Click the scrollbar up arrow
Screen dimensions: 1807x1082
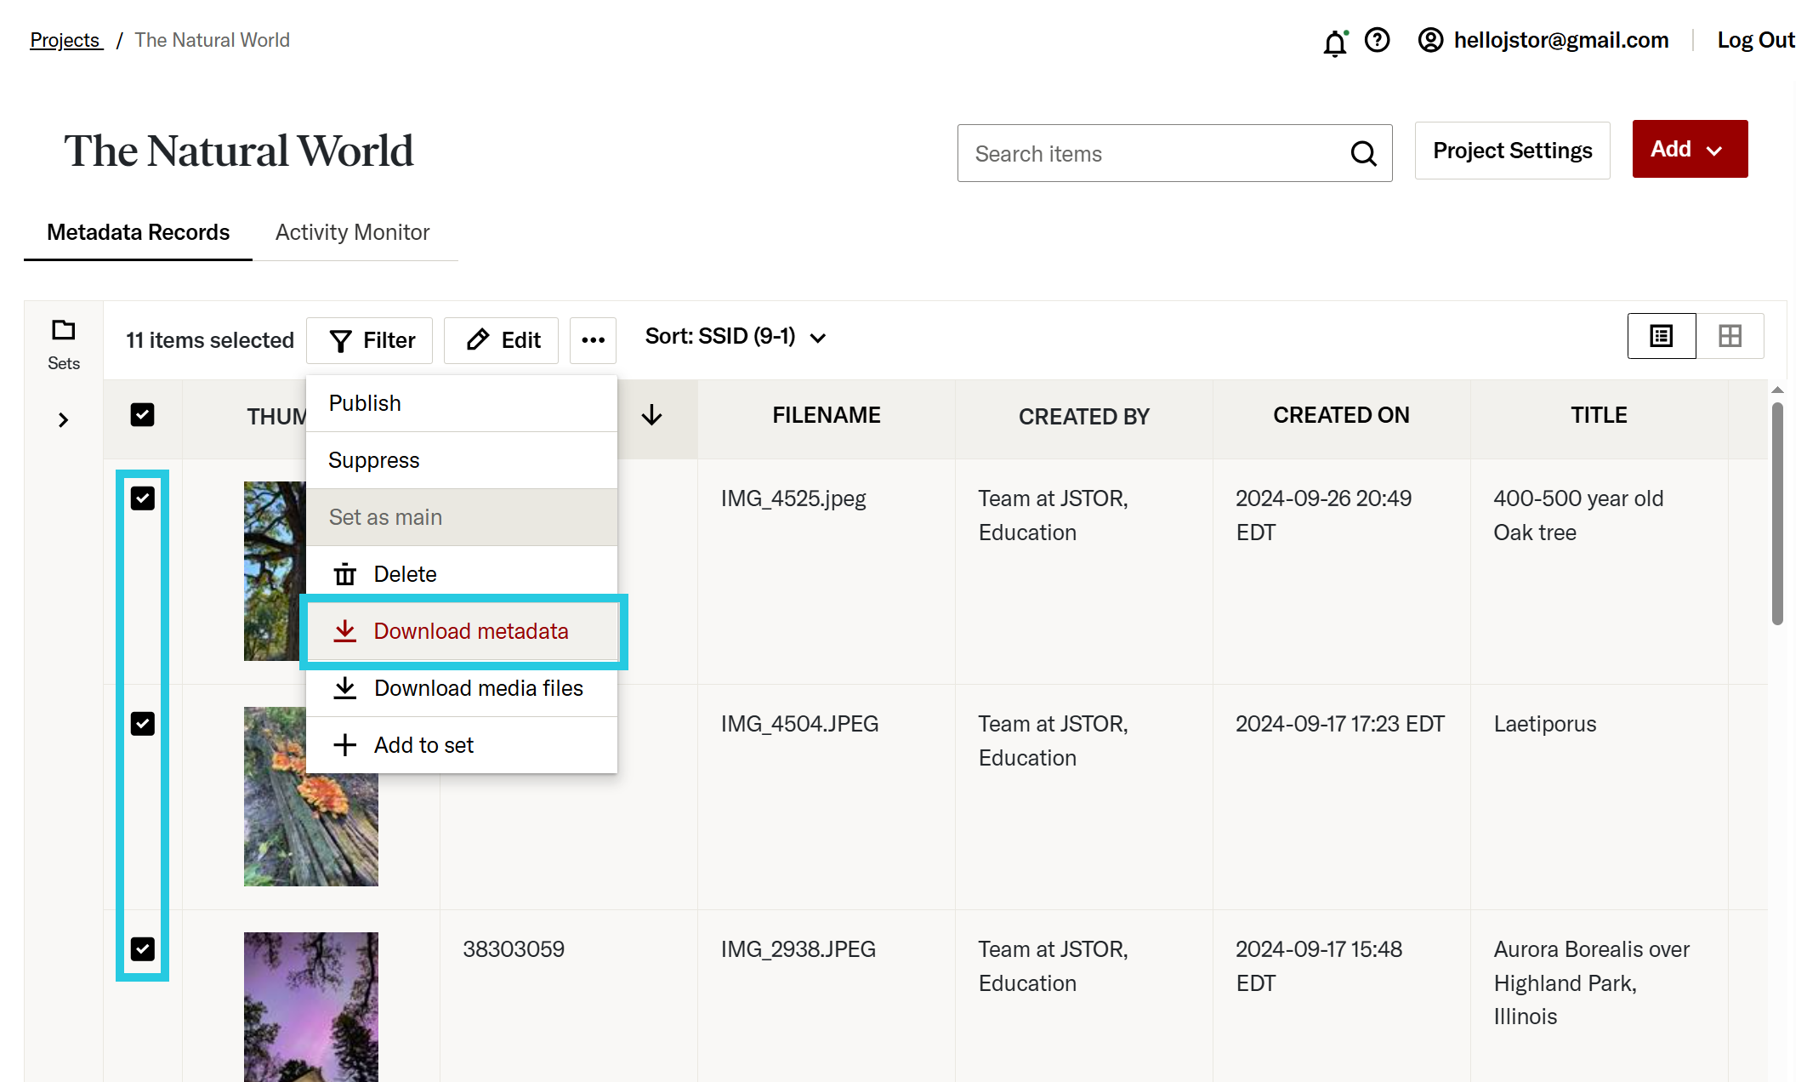tap(1777, 390)
